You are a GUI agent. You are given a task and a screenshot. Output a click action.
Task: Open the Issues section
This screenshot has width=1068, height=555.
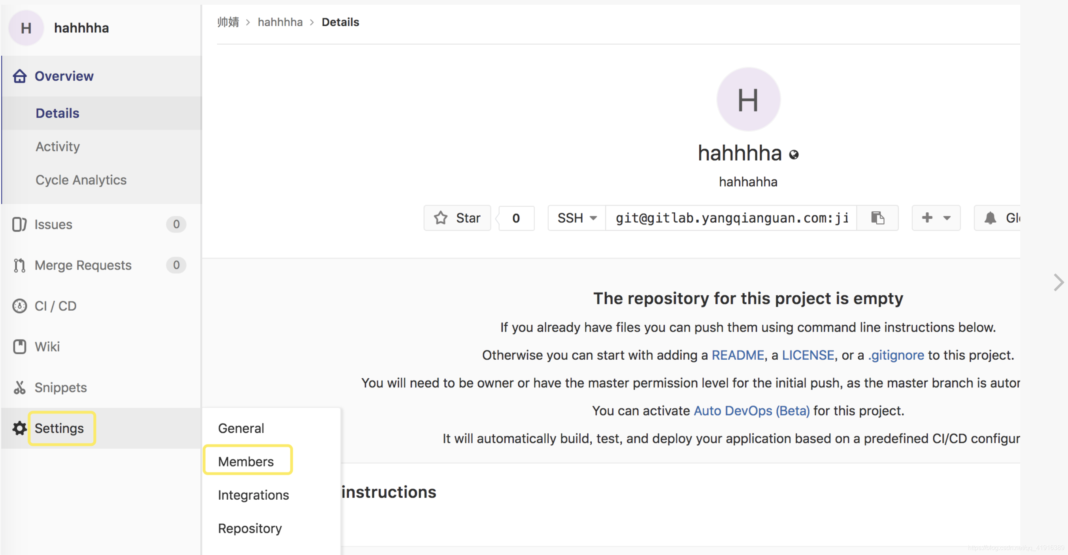point(53,224)
